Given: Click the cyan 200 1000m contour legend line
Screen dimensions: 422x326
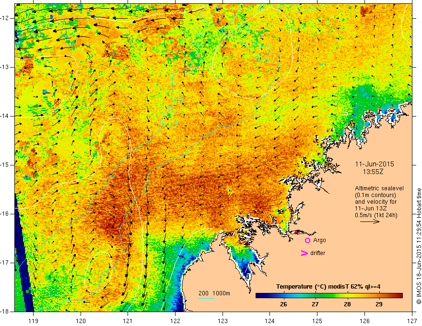Looking at the screenshot, I should click(x=206, y=298).
